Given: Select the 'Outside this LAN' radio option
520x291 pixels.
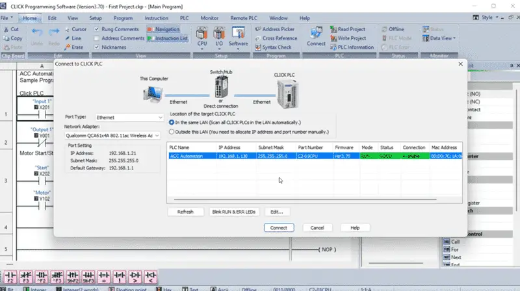Looking at the screenshot, I should tap(172, 132).
